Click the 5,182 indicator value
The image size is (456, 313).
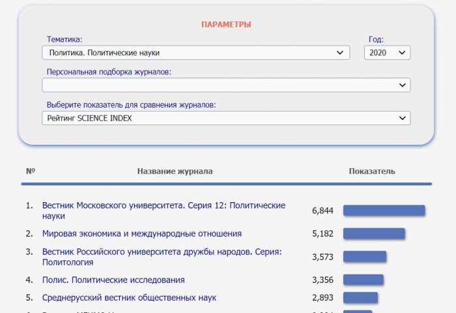click(x=322, y=233)
